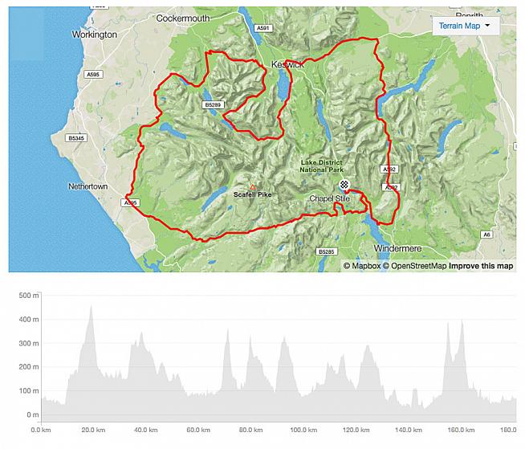Screen dimensions: 525x449
Task: Click the B5289 road shield
Action: pyautogui.click(x=214, y=104)
